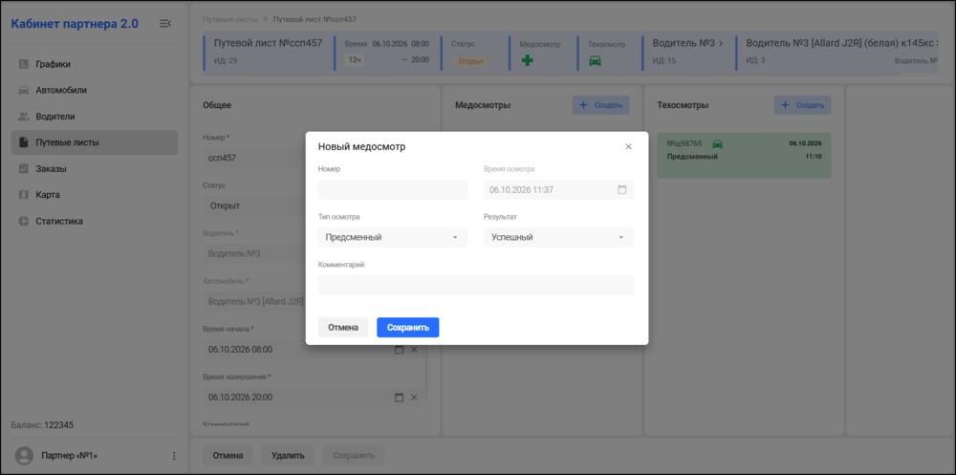
Task: Open Водители in the sidebar
Action: 95,117
